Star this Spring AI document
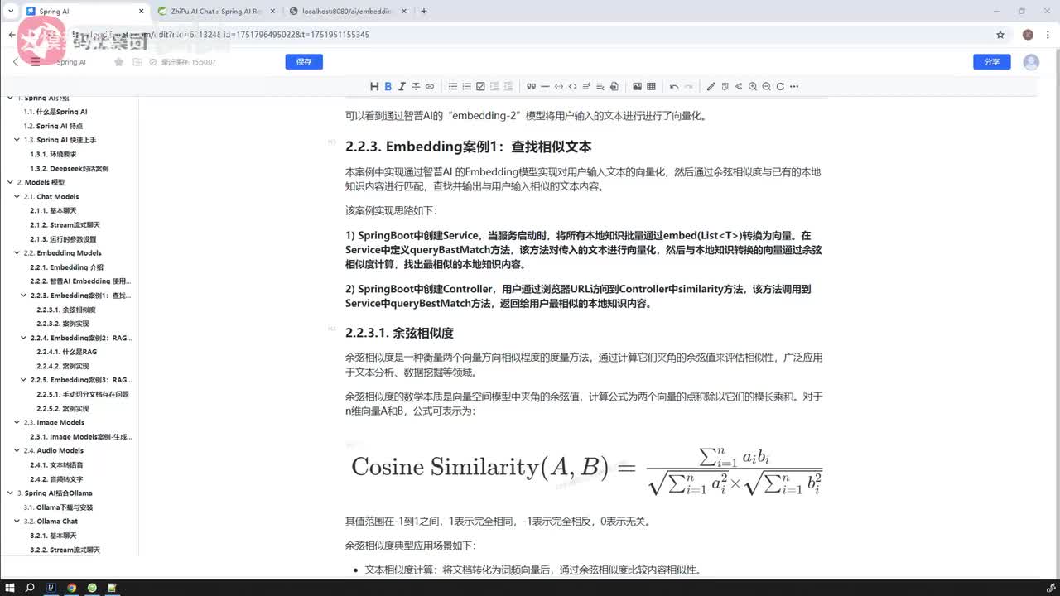 (x=118, y=62)
